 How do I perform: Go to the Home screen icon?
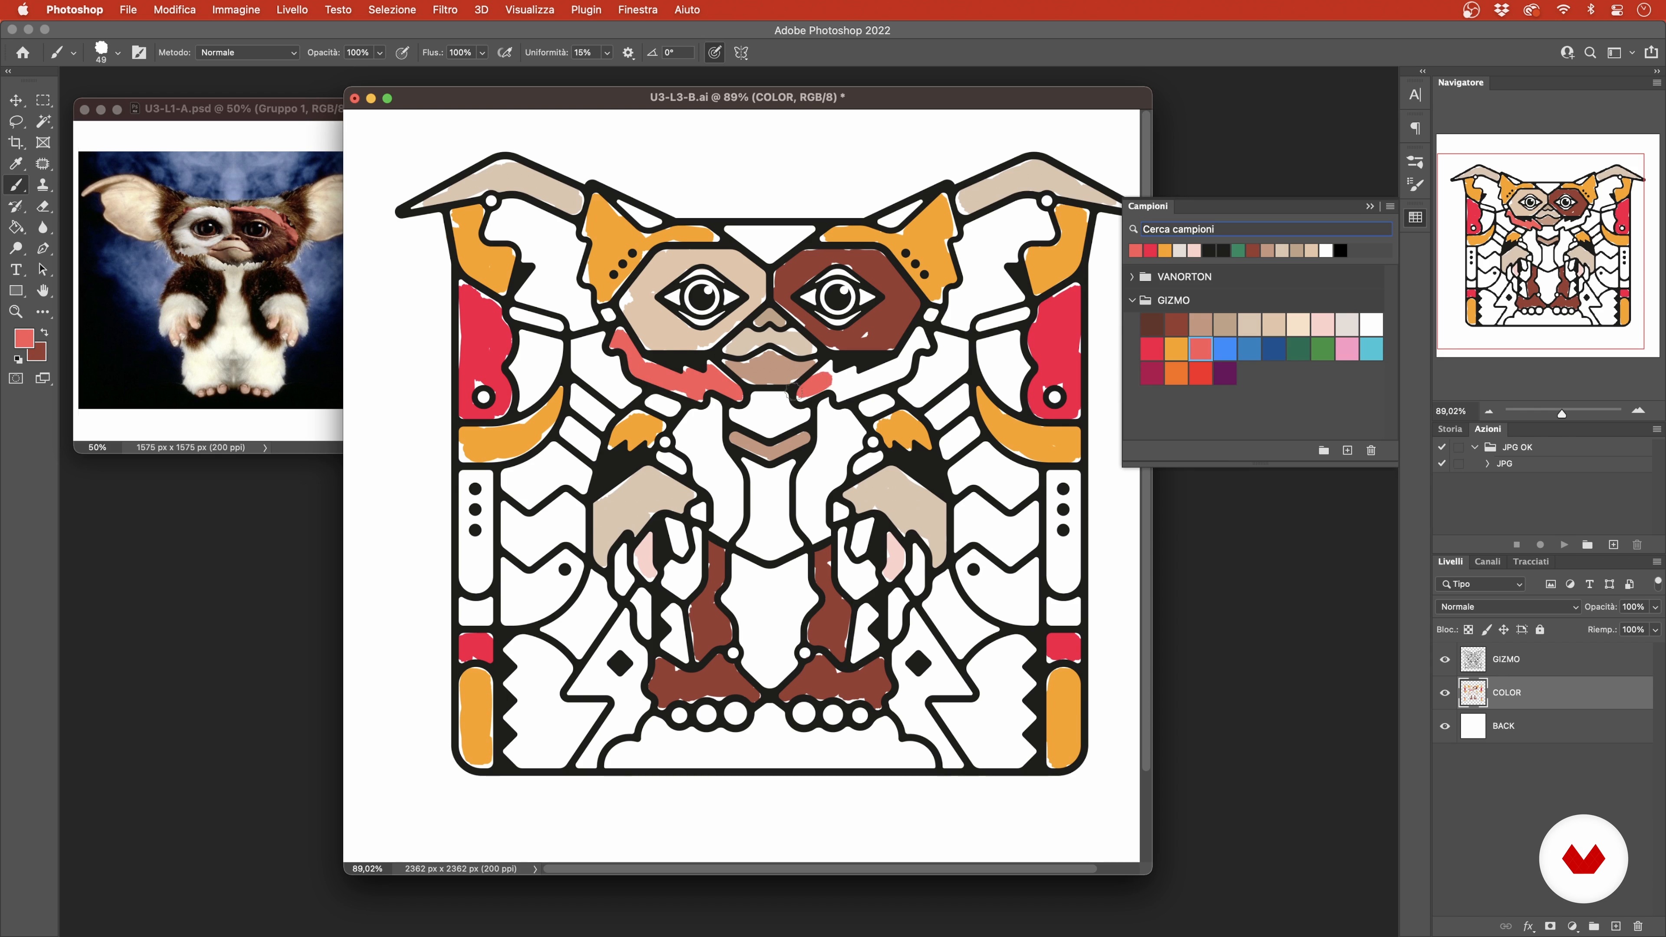pos(23,52)
